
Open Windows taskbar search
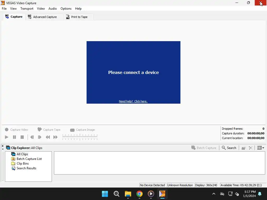(x=117, y=194)
